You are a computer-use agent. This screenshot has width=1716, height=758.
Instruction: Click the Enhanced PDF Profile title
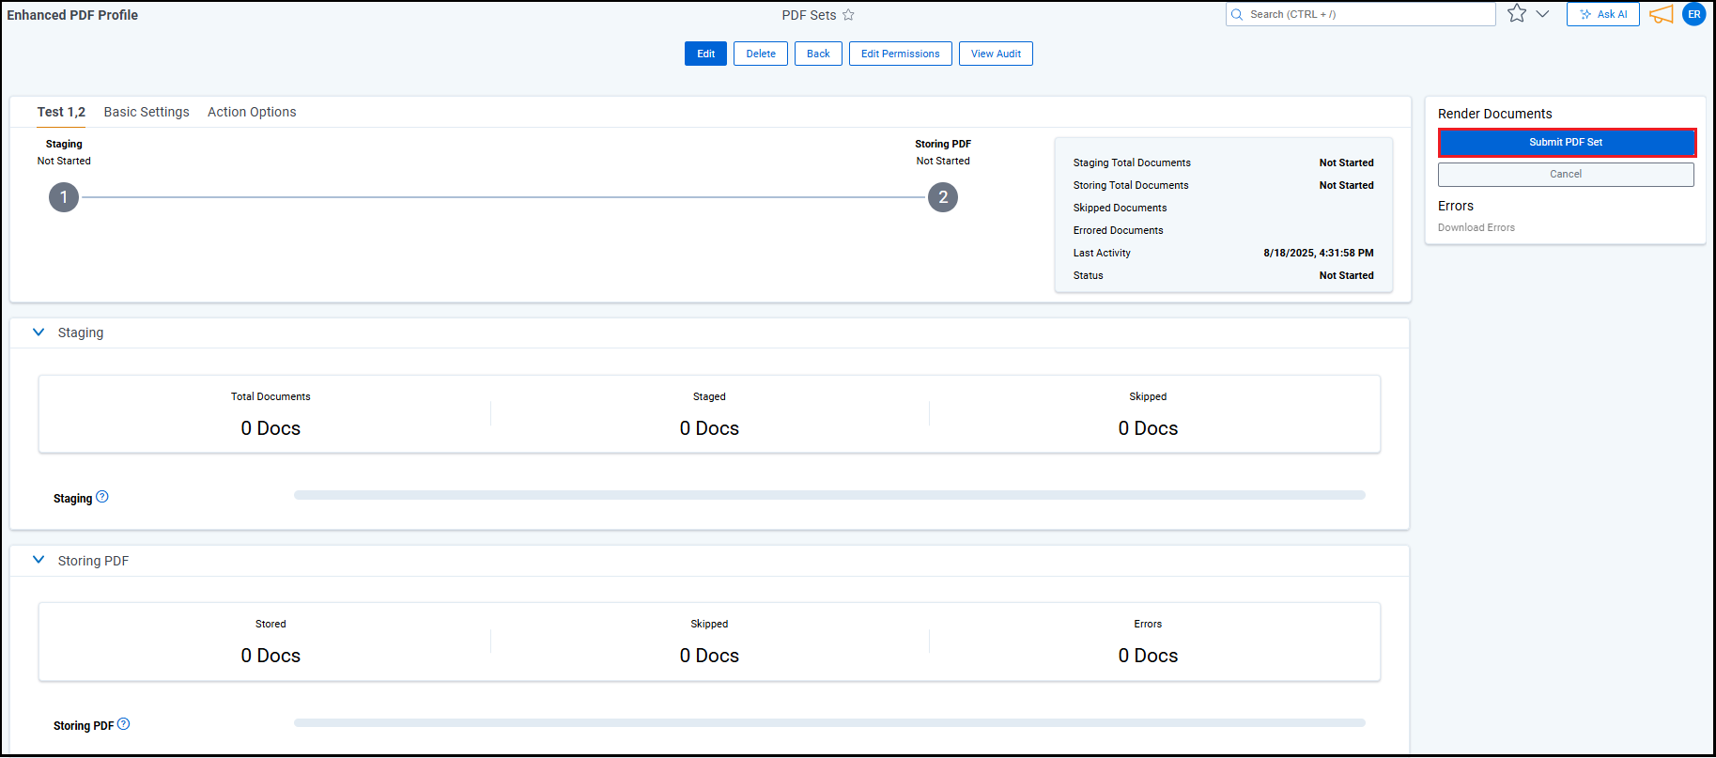(x=72, y=15)
